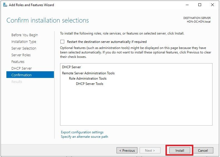Screen dimensions: 220x157
Task: Open the DHCP Server step
Action: 21,68
